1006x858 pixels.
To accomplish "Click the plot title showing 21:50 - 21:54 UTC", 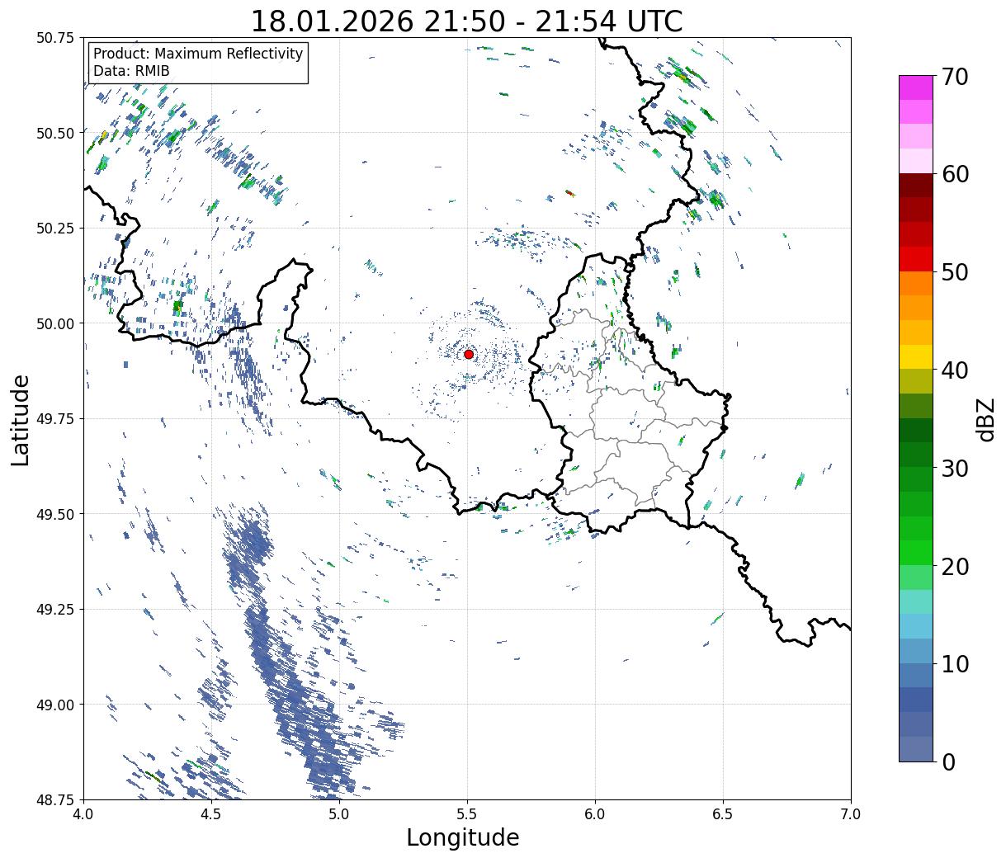I will (x=467, y=21).
